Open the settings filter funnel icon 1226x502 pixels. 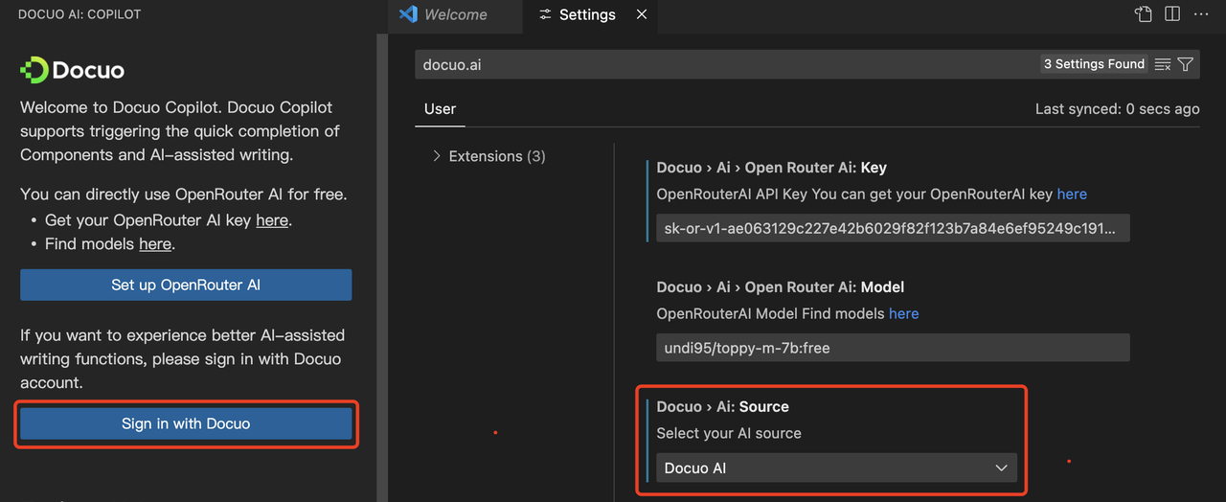click(1186, 64)
